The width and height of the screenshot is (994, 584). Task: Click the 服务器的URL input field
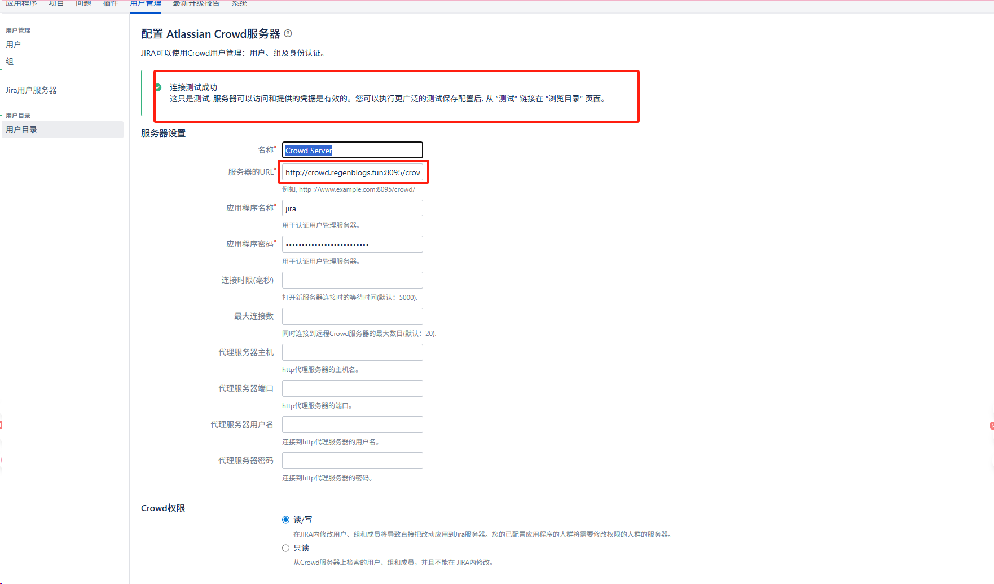[x=353, y=172]
